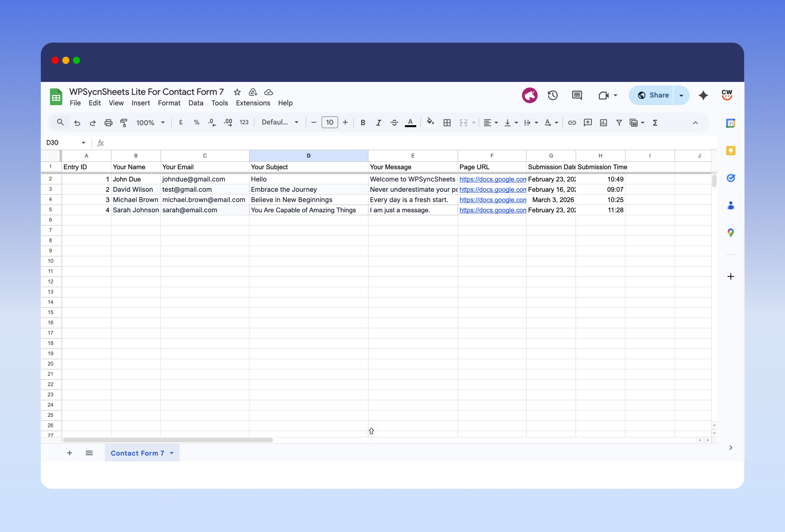Screen dimensions: 785x532
Task: Expand the Contact Form 7 sheet tab menu
Action: click(172, 453)
